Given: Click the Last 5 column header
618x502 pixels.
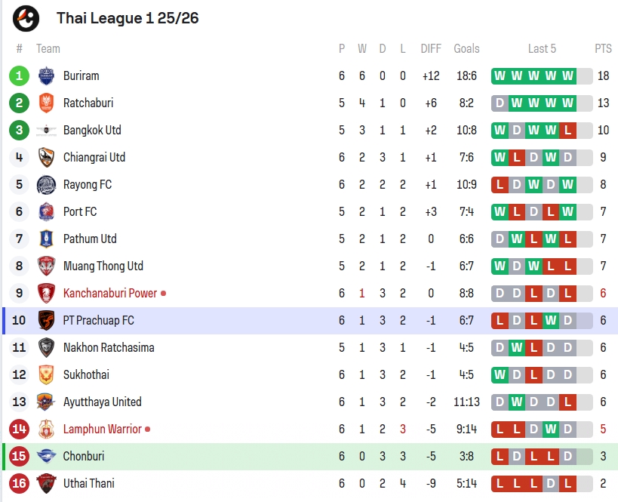Looking at the screenshot, I should (x=542, y=48).
